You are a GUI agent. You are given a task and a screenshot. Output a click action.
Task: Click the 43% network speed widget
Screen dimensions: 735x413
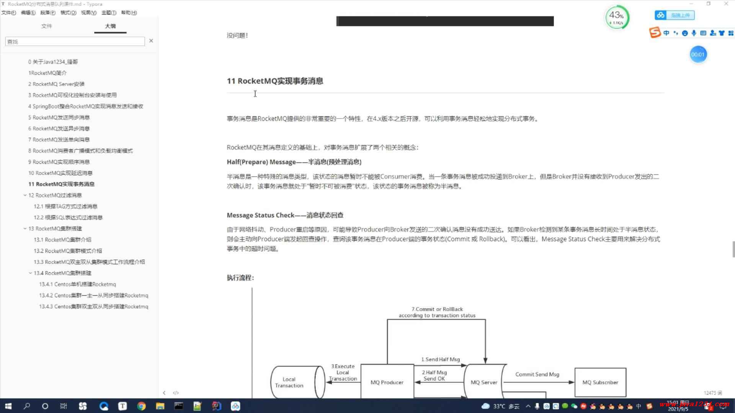pos(617,17)
